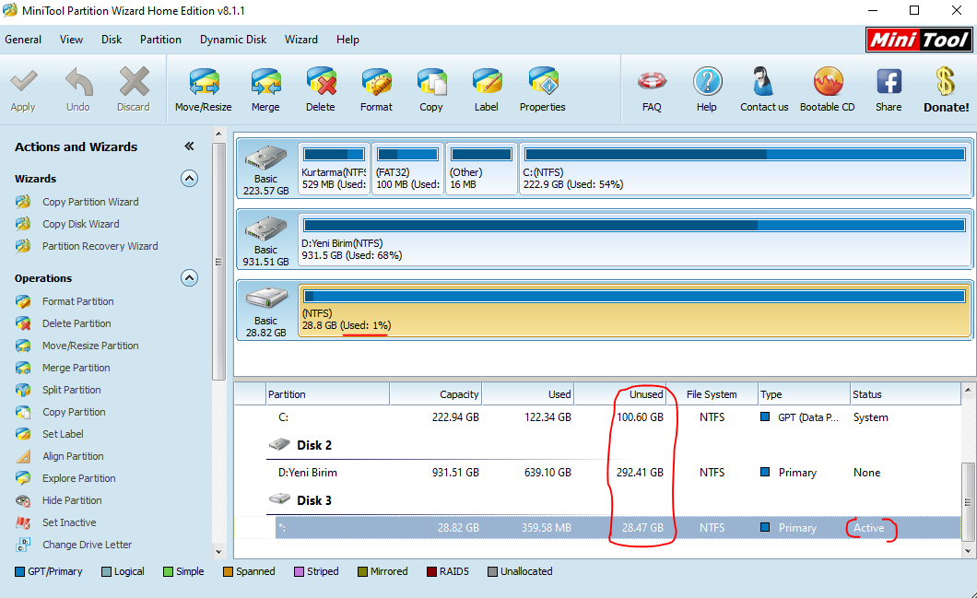Collapse the Wizards section
This screenshot has height=598, width=977.
pyautogui.click(x=190, y=179)
